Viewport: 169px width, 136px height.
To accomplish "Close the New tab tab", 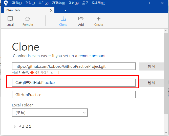I will coord(51,10).
